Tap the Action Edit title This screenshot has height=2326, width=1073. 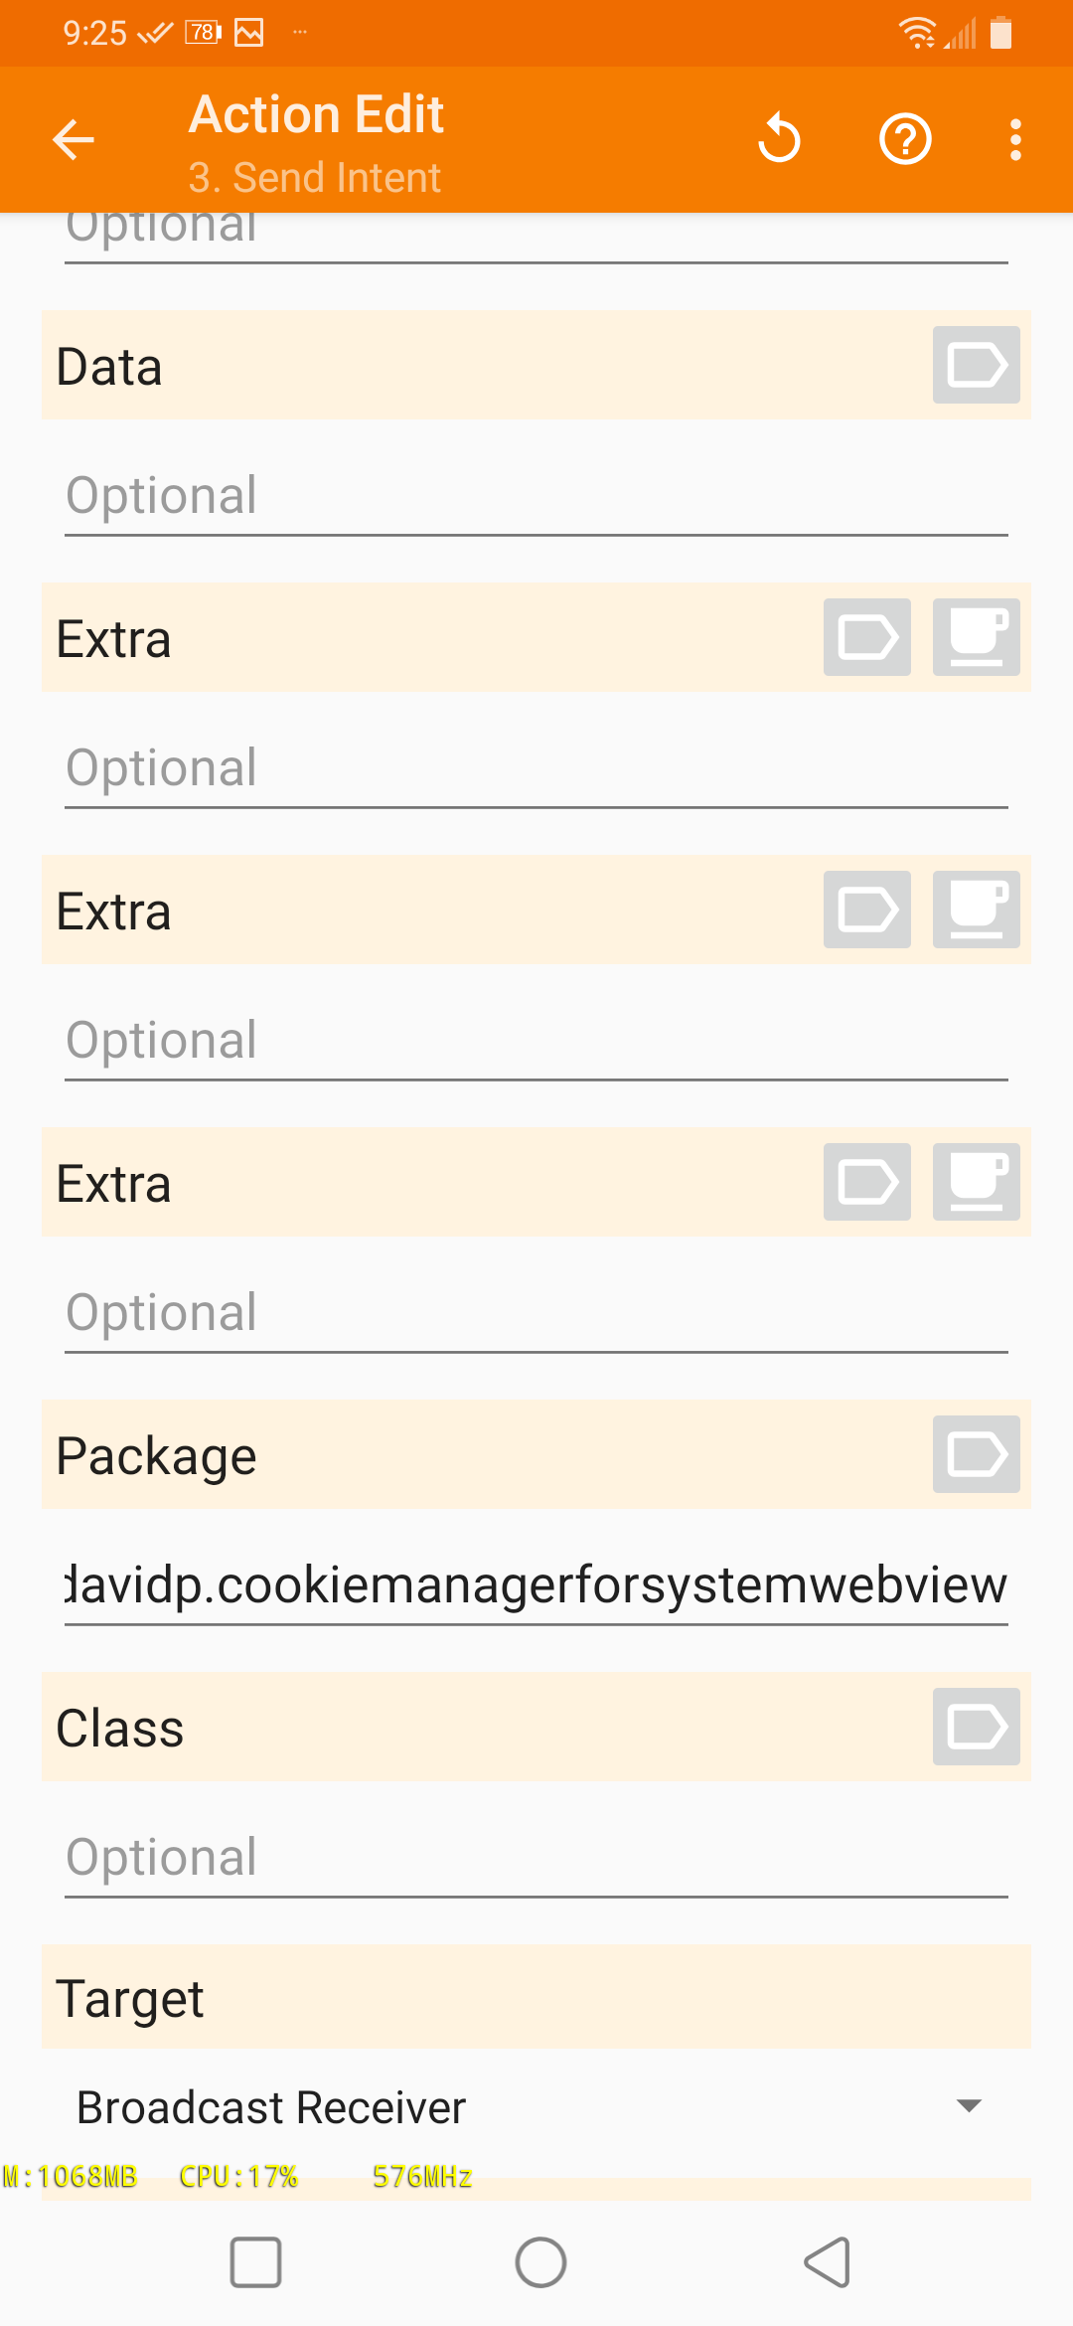point(315,113)
